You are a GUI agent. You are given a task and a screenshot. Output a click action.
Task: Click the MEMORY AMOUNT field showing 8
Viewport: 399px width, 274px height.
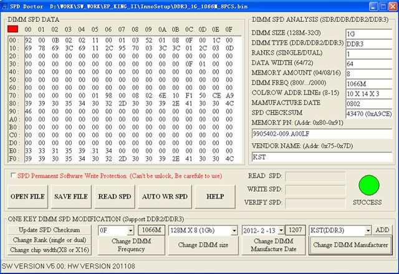[368, 73]
